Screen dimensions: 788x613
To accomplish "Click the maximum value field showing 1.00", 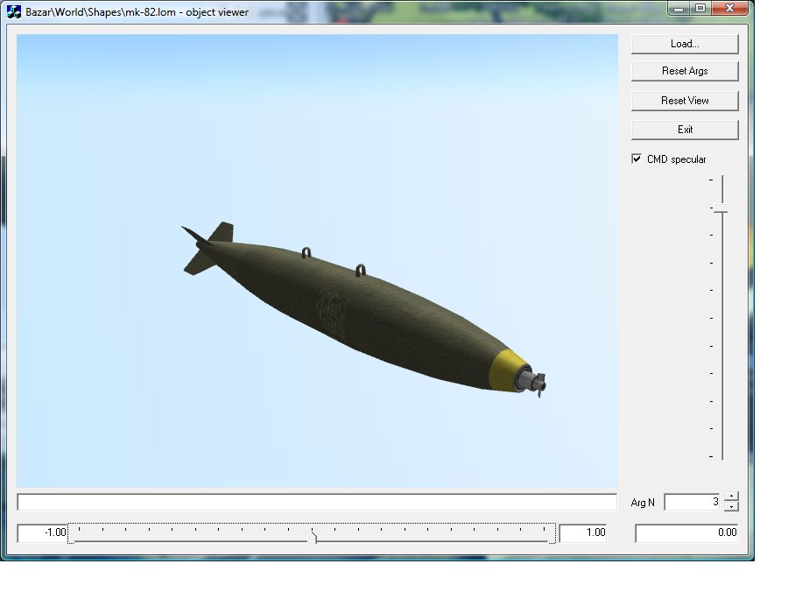I will 583,532.
